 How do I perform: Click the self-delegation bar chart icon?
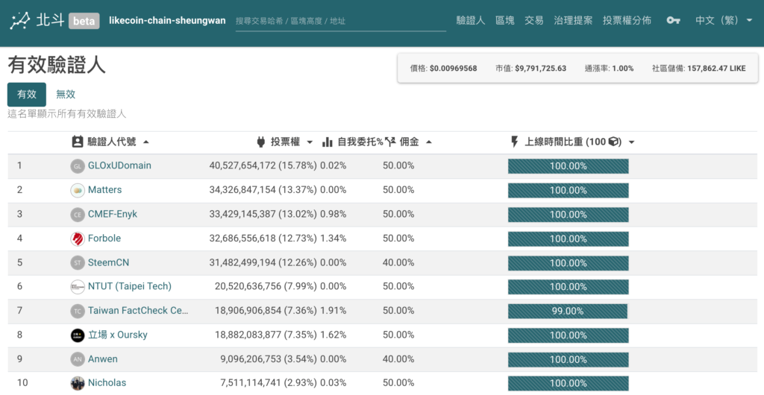click(328, 142)
